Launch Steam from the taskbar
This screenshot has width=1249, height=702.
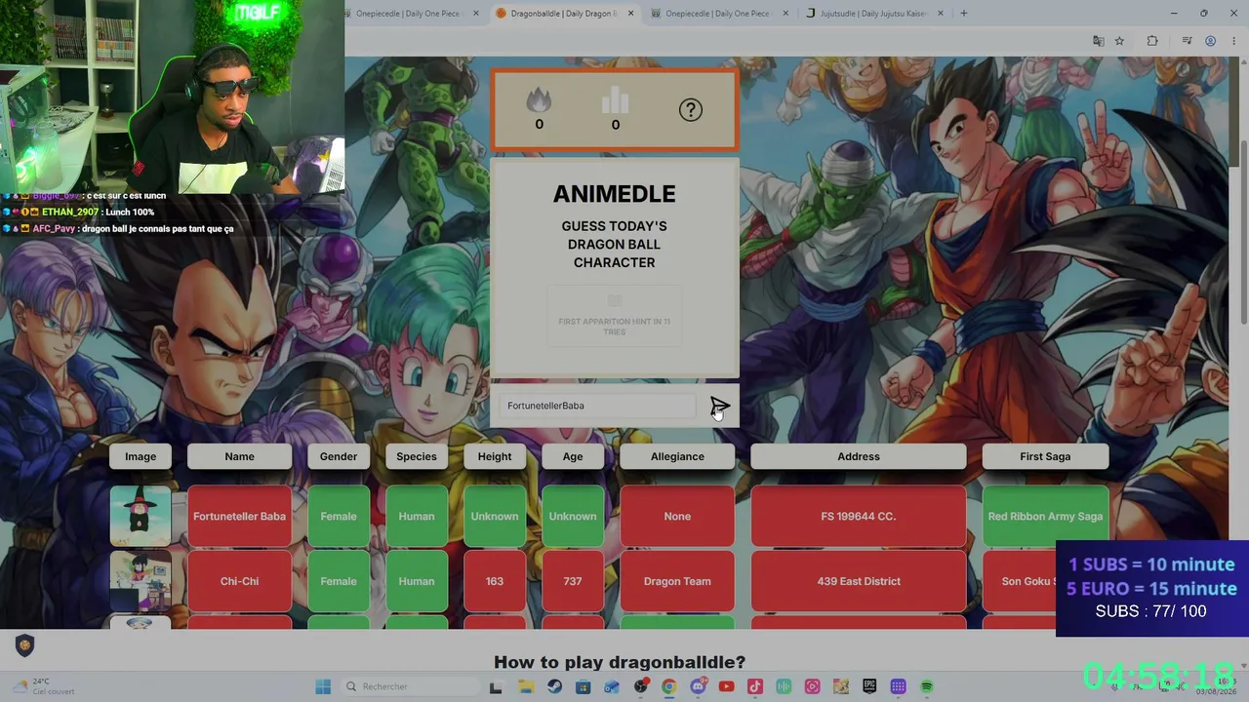point(554,686)
